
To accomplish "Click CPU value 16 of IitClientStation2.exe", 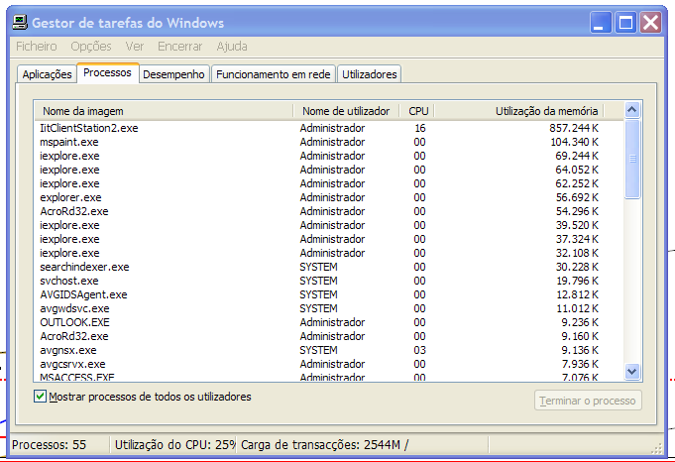I will [x=419, y=128].
